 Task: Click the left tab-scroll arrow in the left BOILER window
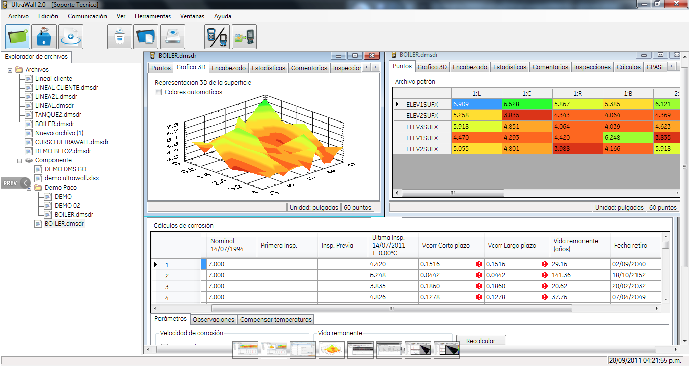[366, 67]
